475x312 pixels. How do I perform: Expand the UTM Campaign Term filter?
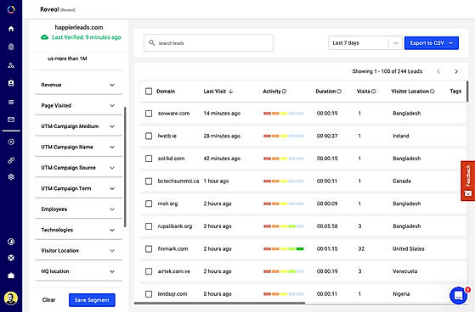click(79, 188)
